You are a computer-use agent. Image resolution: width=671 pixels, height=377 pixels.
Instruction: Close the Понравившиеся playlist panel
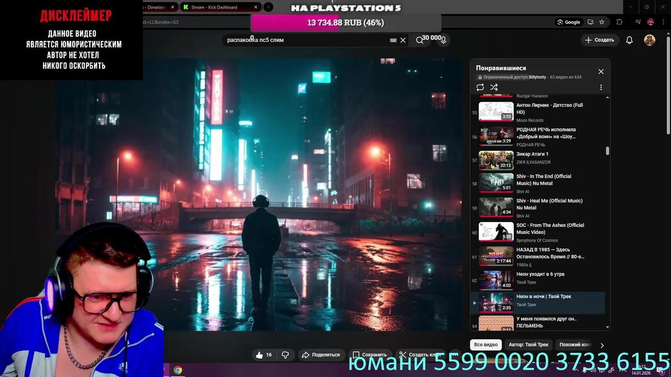(x=601, y=71)
